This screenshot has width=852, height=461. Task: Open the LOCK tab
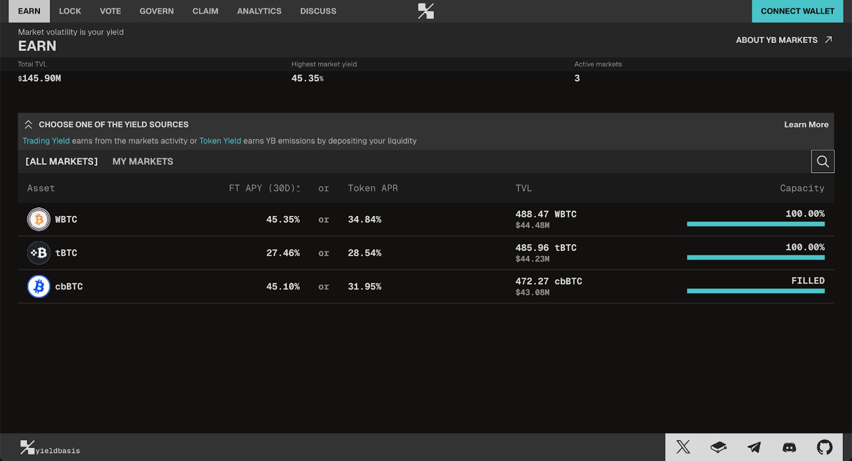tap(70, 11)
